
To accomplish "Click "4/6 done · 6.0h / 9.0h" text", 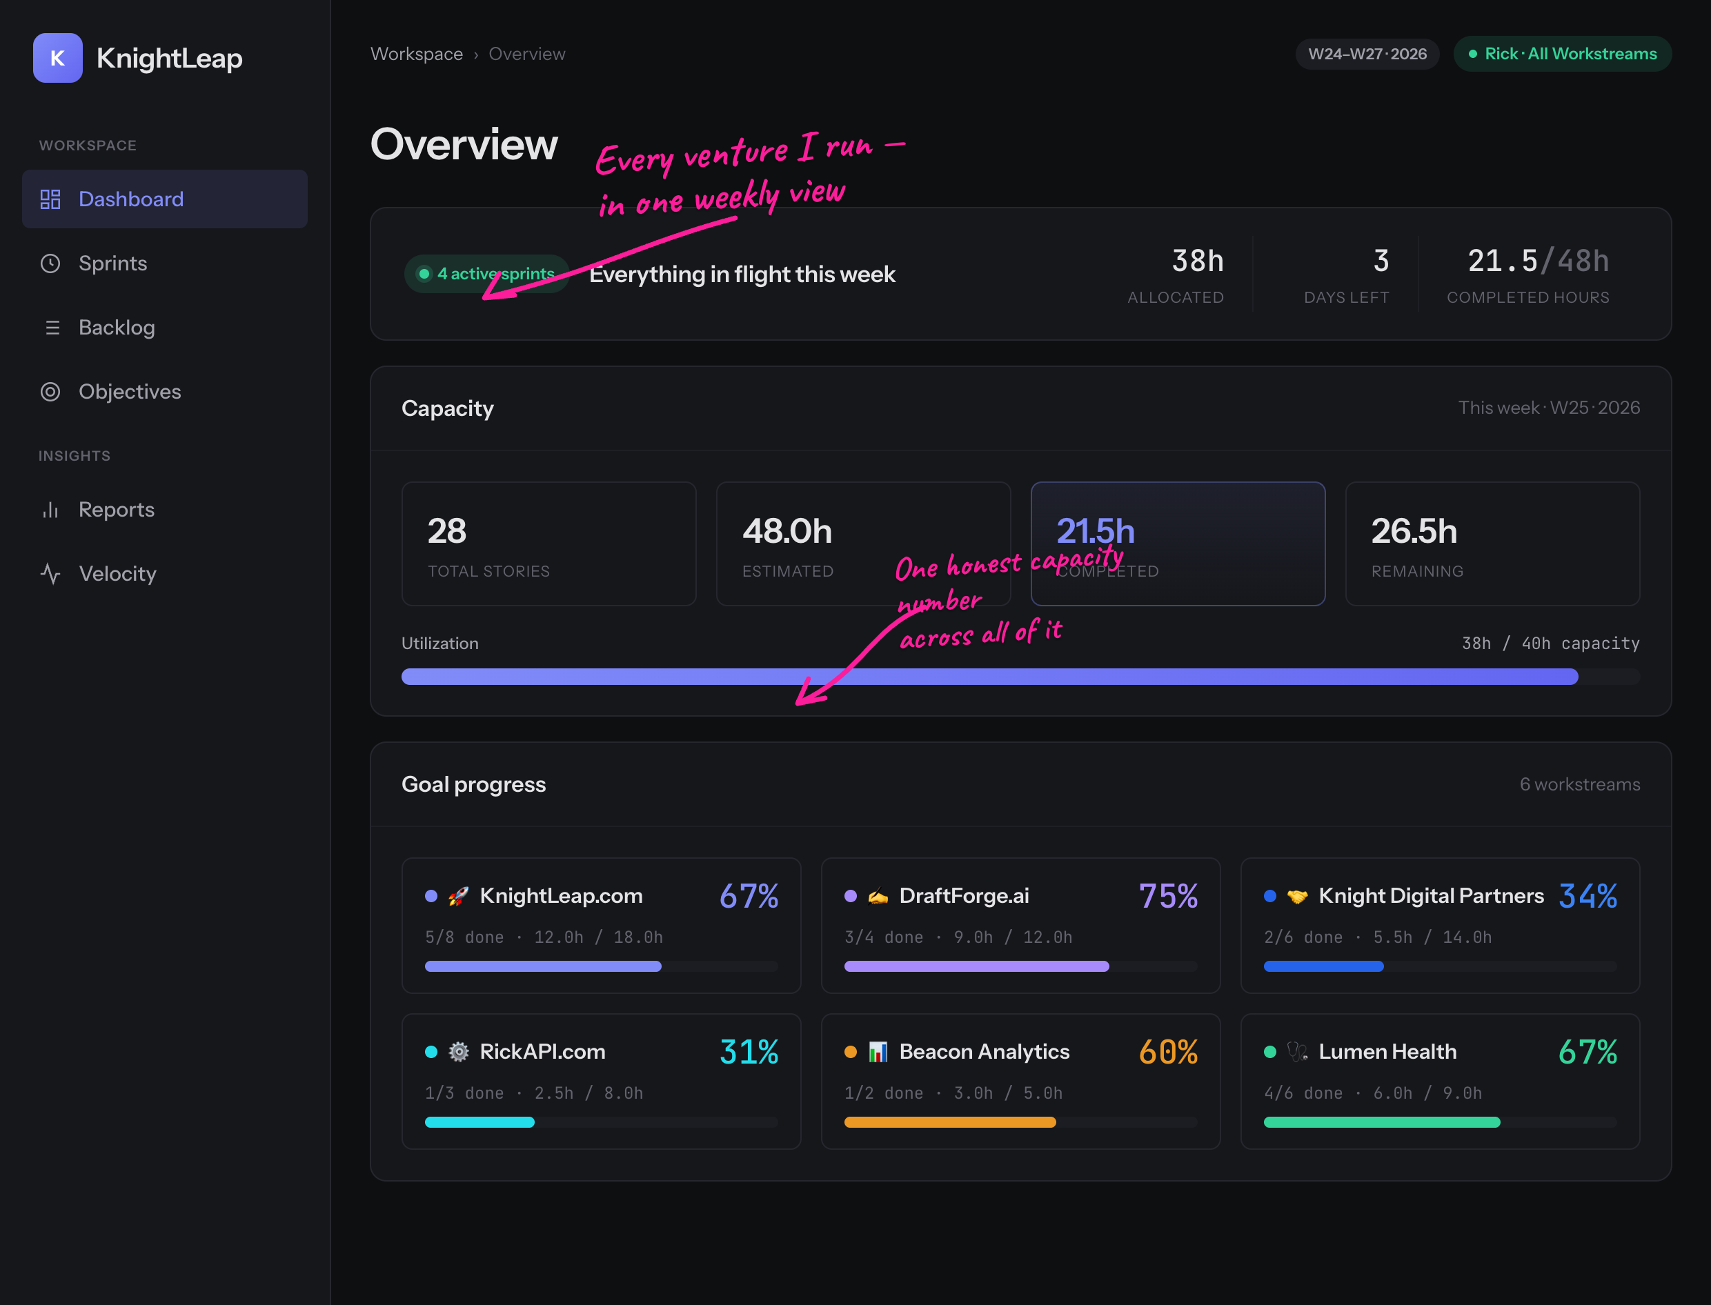I will [x=1373, y=1094].
